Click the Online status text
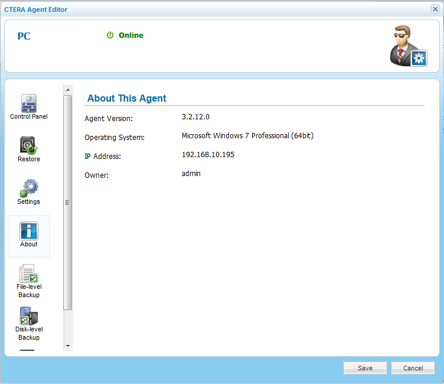 pos(131,35)
